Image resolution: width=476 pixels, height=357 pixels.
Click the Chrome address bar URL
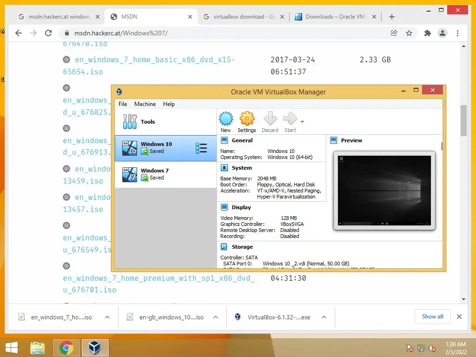pyautogui.click(x=121, y=33)
